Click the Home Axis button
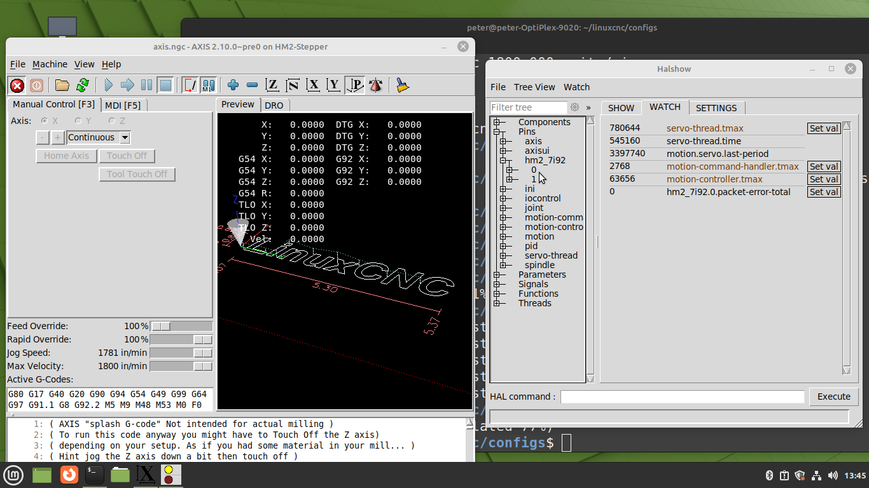Image resolution: width=869 pixels, height=488 pixels. (66, 156)
